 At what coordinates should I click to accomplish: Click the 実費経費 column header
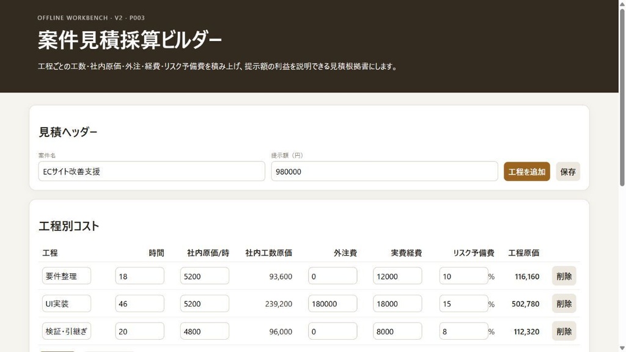tap(406, 252)
